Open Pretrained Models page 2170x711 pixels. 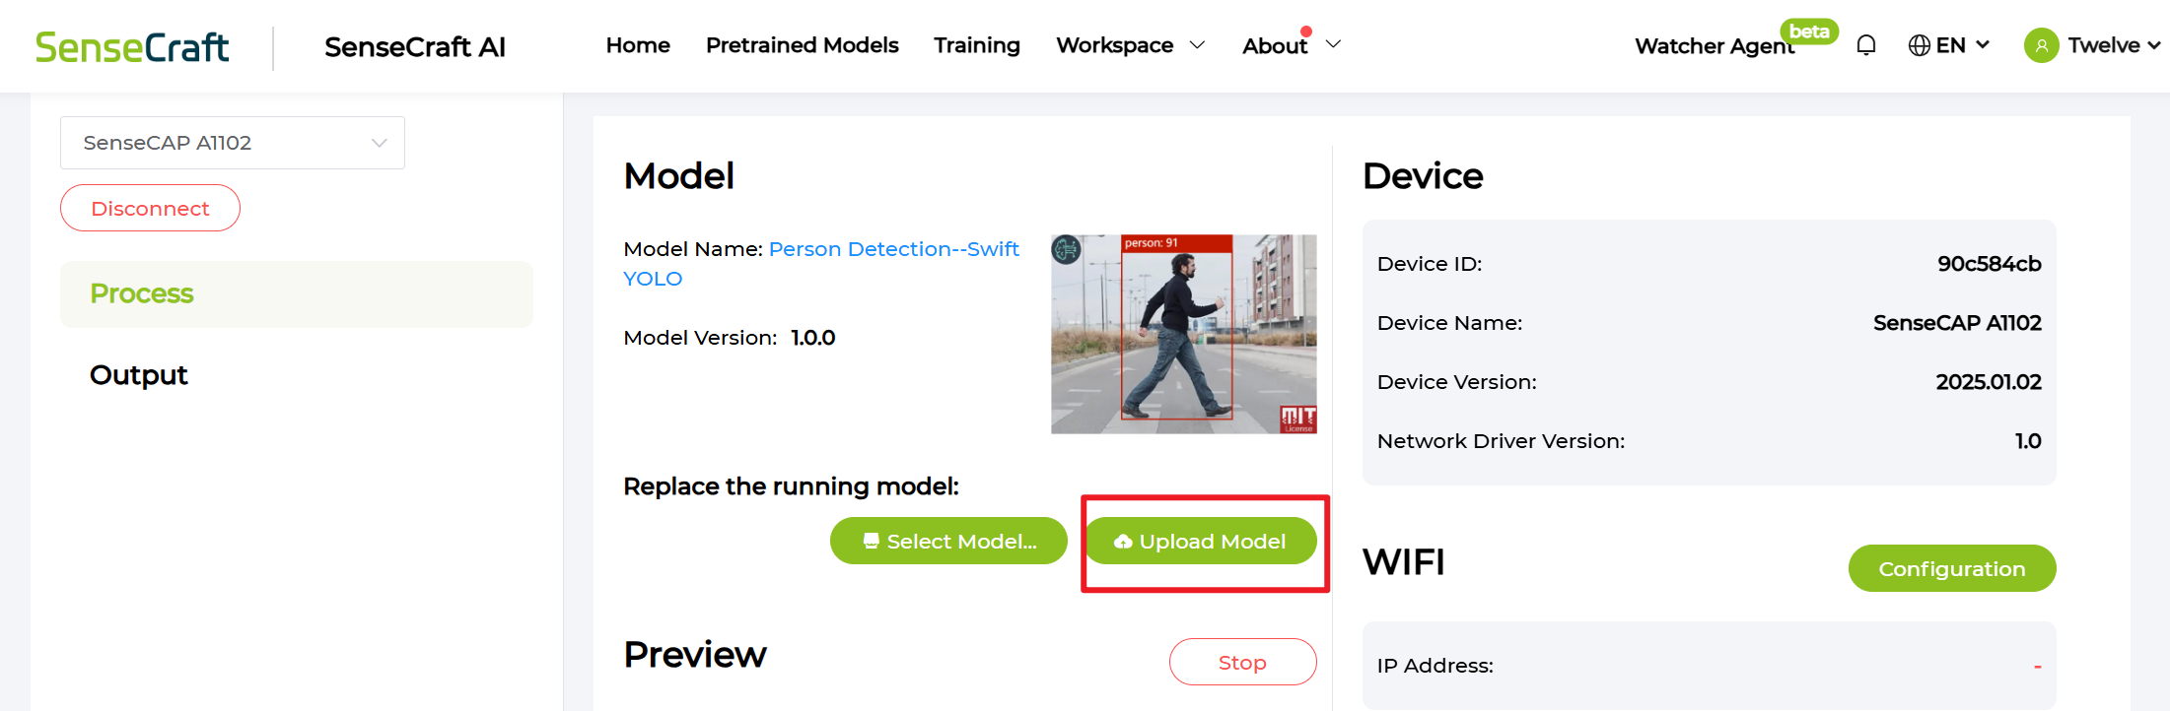click(802, 45)
